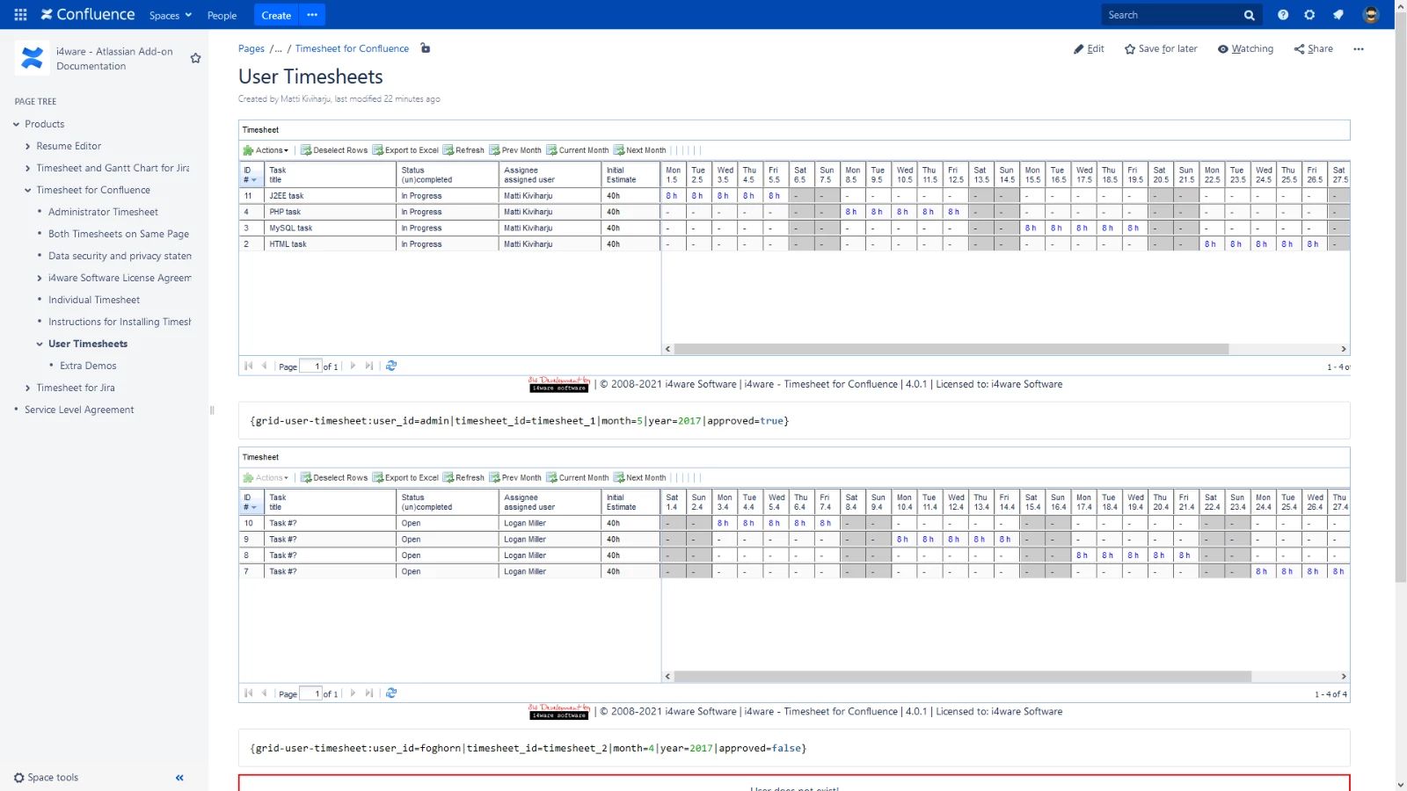
Task: Click the page restrictions lock icon
Action: (426, 48)
